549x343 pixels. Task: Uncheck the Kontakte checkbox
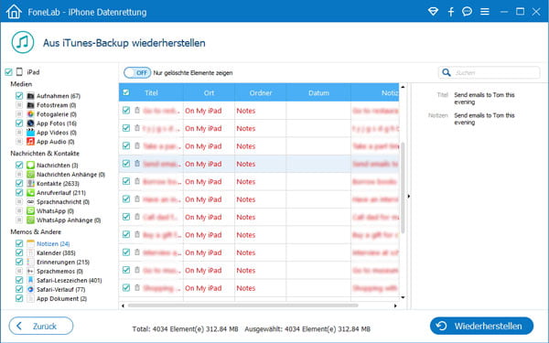(x=19, y=184)
